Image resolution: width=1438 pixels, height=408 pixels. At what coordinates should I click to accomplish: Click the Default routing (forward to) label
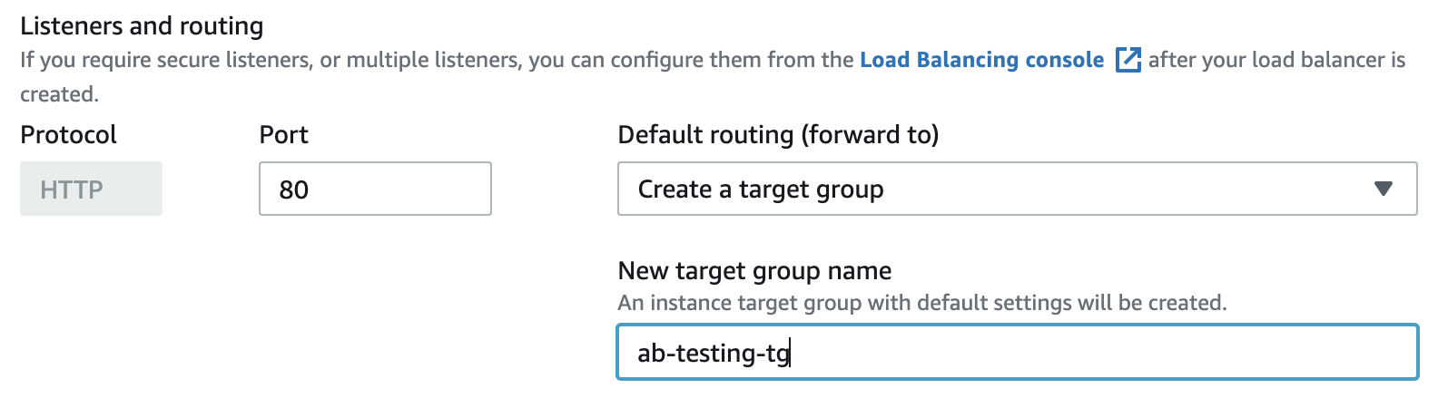coord(778,134)
